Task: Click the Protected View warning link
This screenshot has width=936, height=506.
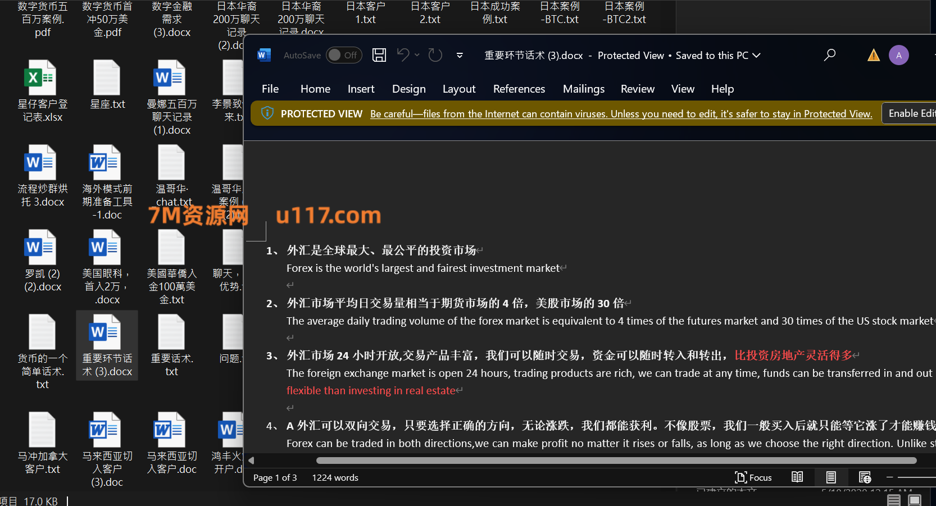Action: pos(621,114)
